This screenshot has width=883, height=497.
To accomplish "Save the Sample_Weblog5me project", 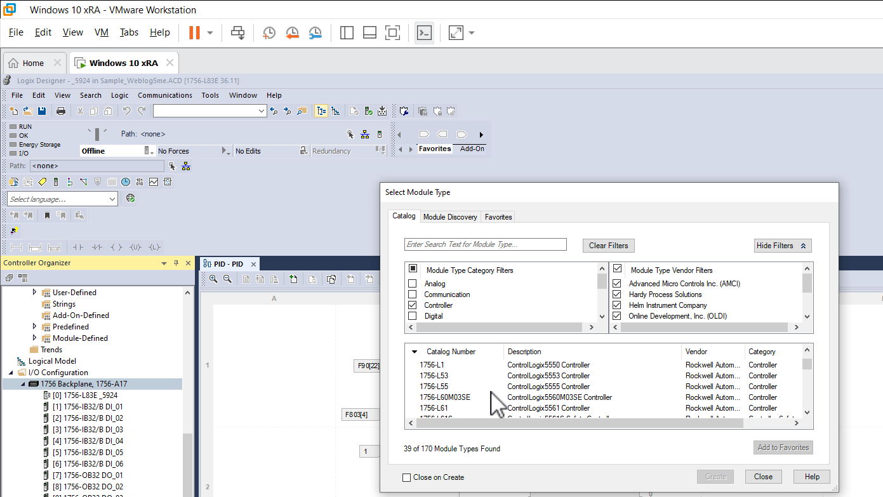I will [42, 110].
